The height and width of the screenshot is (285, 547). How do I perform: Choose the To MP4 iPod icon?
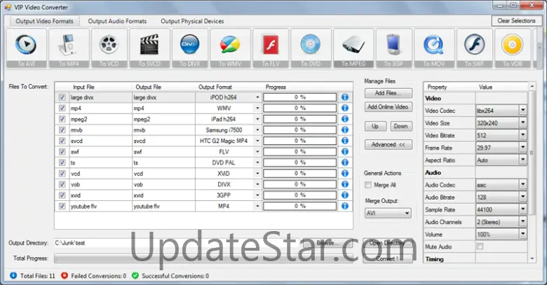click(69, 48)
